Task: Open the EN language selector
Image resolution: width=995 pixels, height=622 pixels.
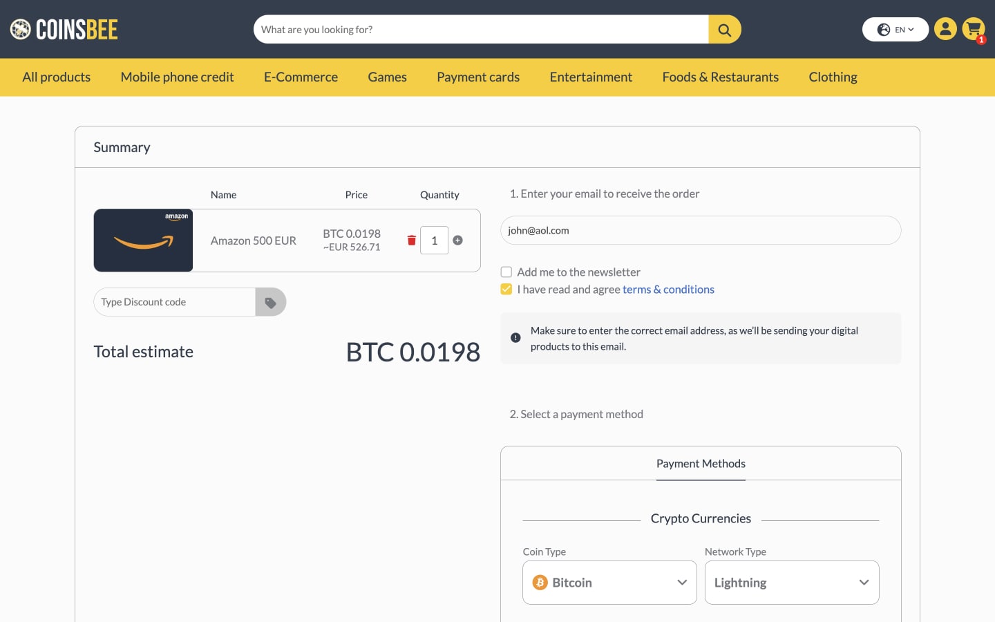Action: click(x=895, y=30)
